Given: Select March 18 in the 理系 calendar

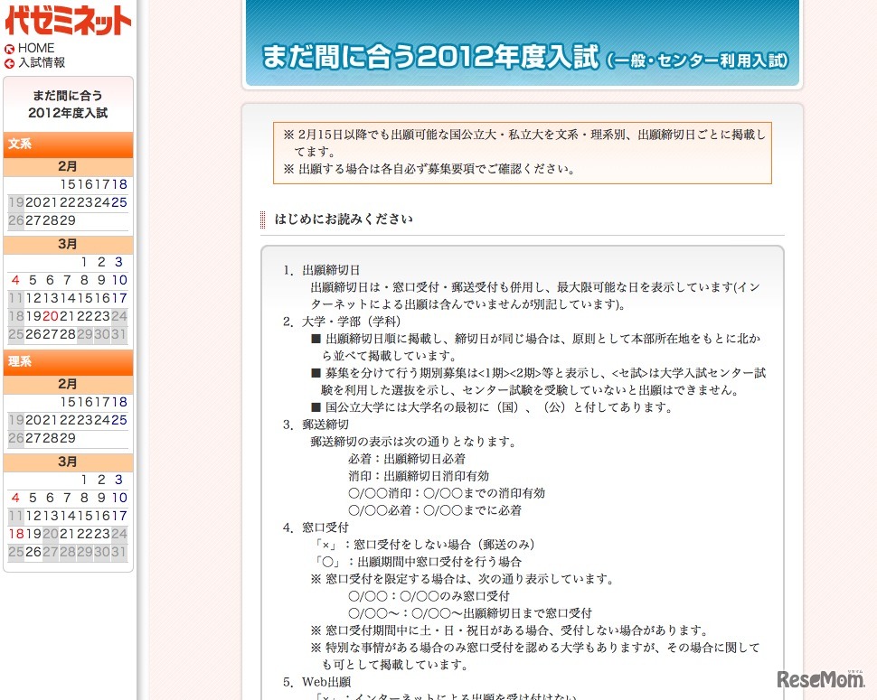Looking at the screenshot, I should click(x=15, y=533).
